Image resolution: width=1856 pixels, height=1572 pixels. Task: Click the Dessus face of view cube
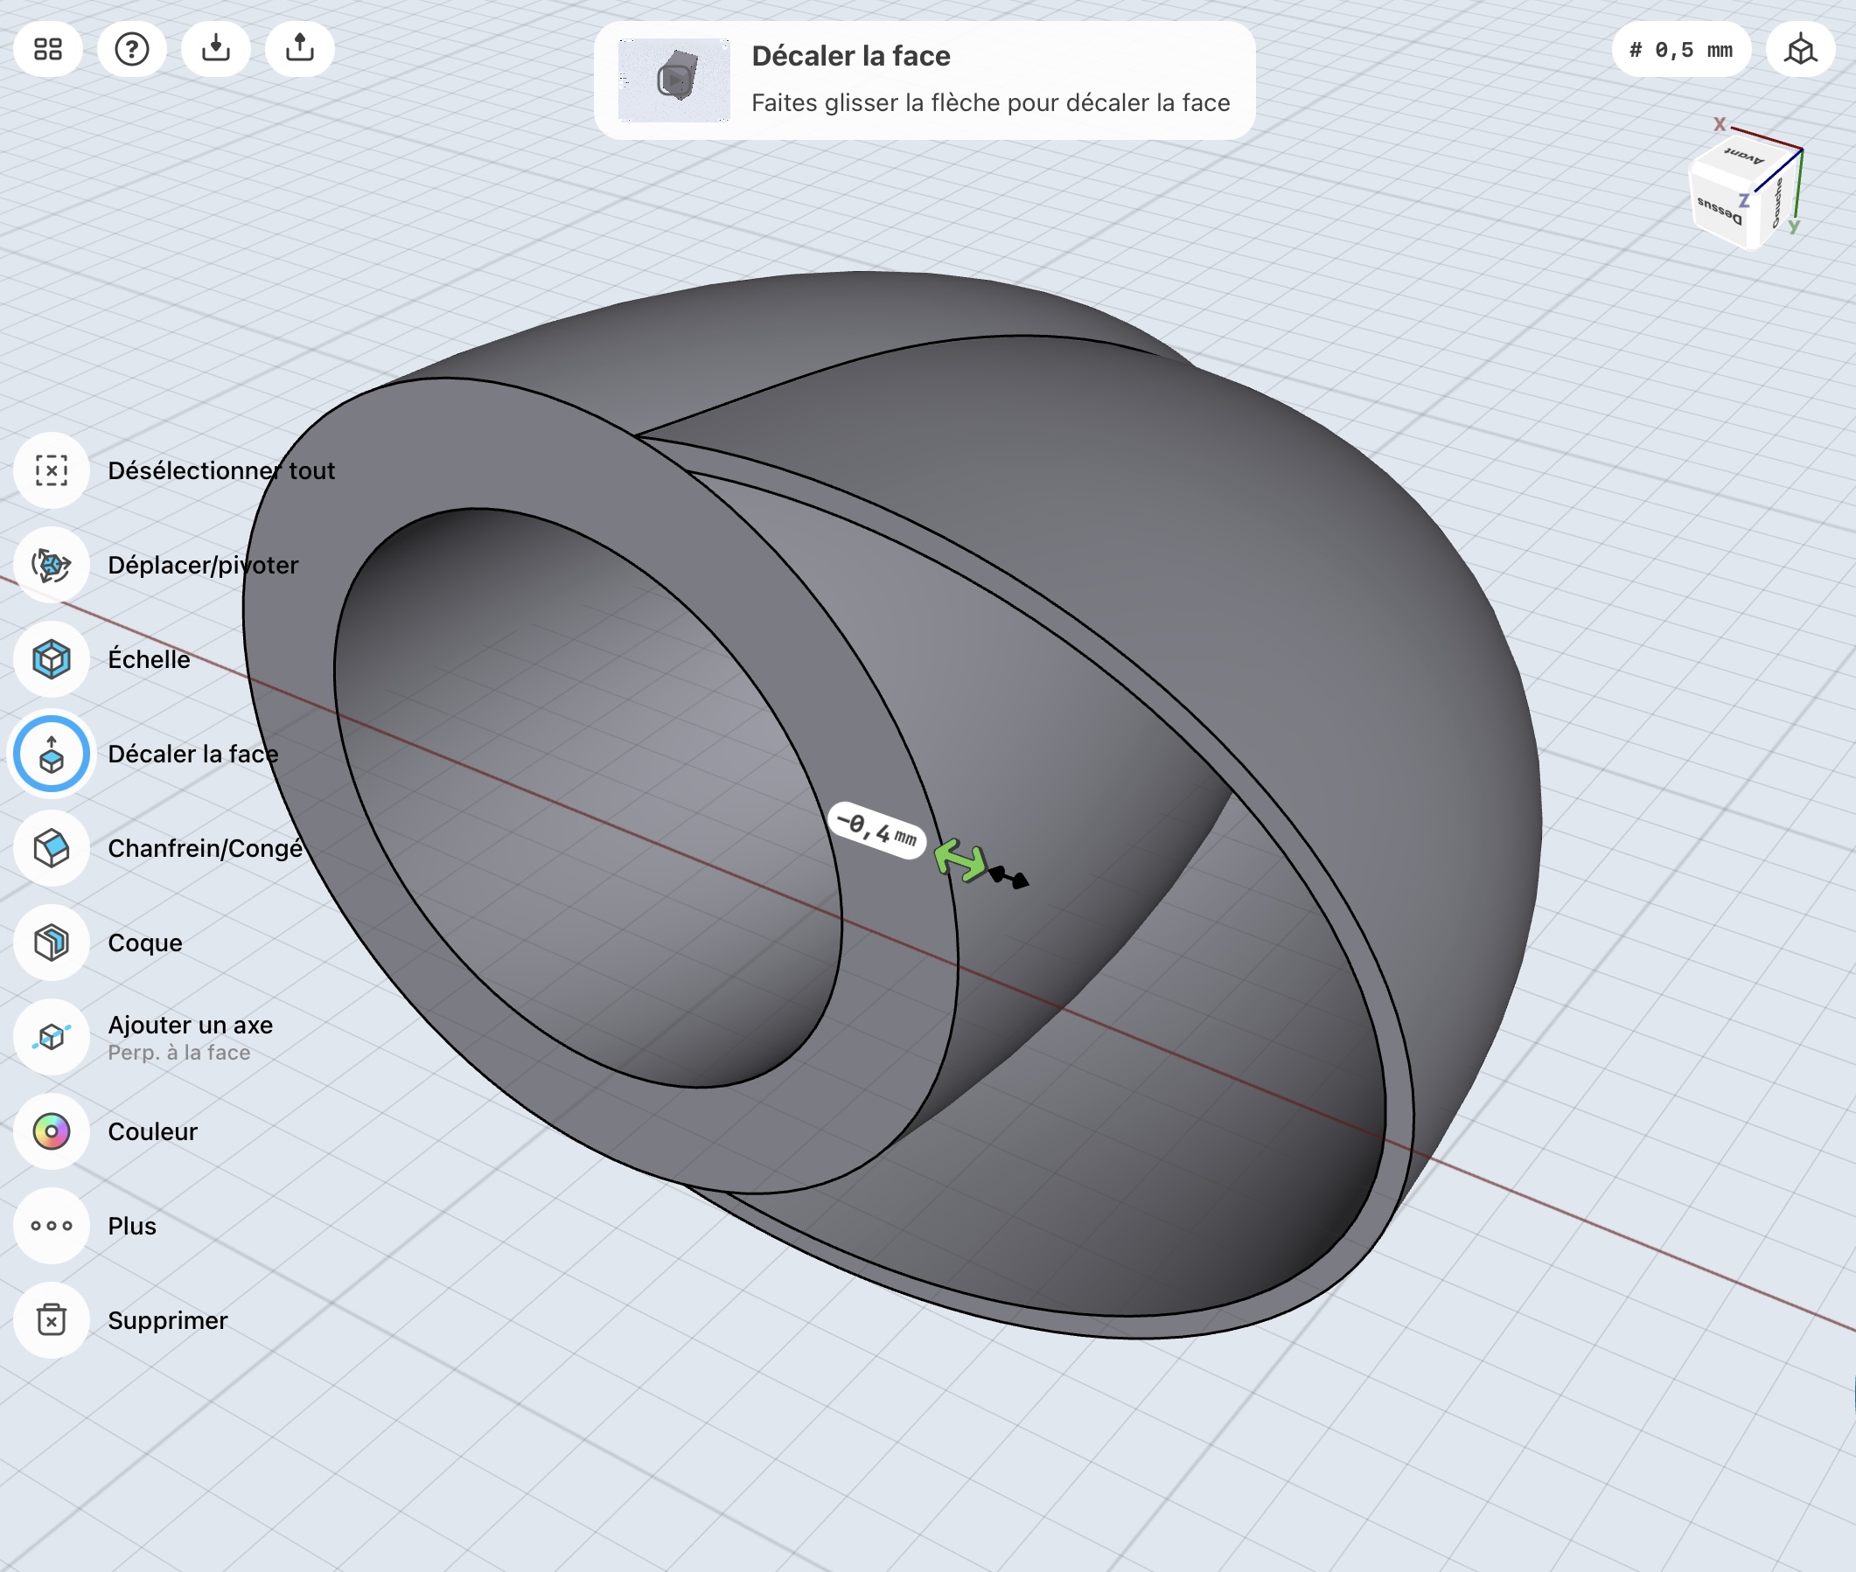pyautogui.click(x=1720, y=210)
